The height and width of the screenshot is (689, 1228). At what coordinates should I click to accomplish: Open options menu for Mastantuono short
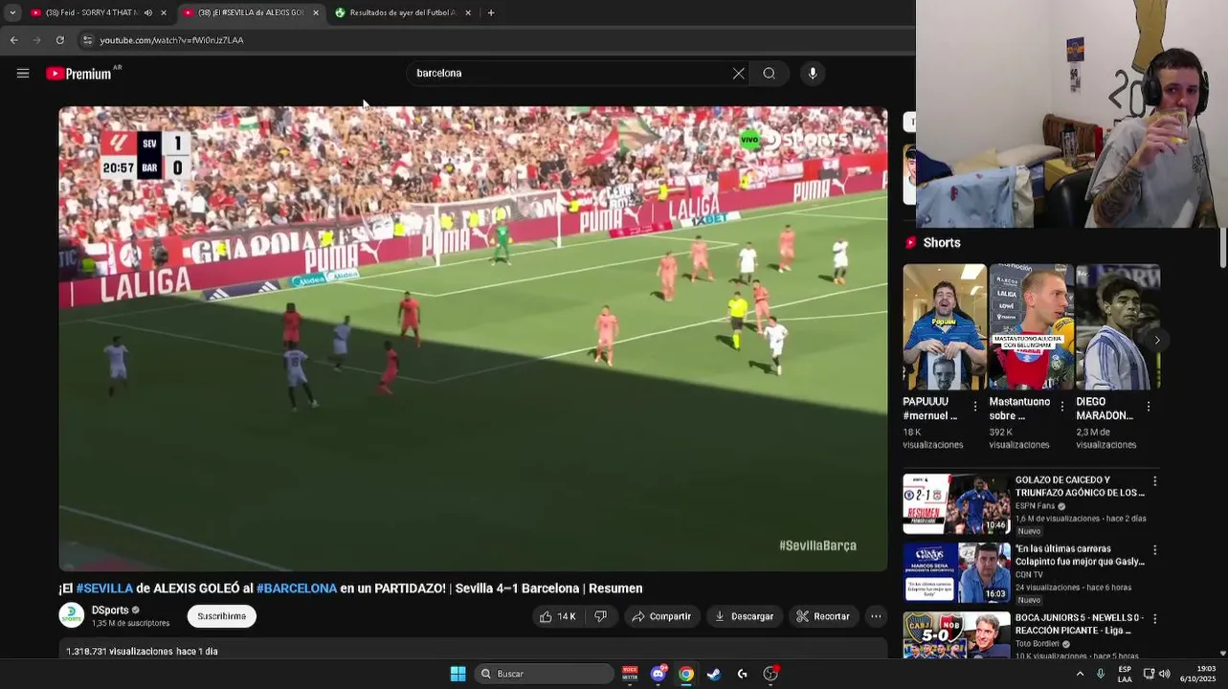pos(1061,407)
